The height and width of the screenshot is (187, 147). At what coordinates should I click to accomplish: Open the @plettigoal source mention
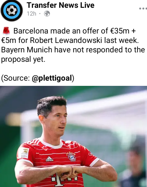[52, 78]
